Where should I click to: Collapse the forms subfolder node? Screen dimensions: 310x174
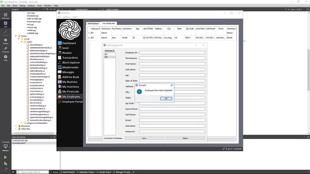click(x=21, y=42)
